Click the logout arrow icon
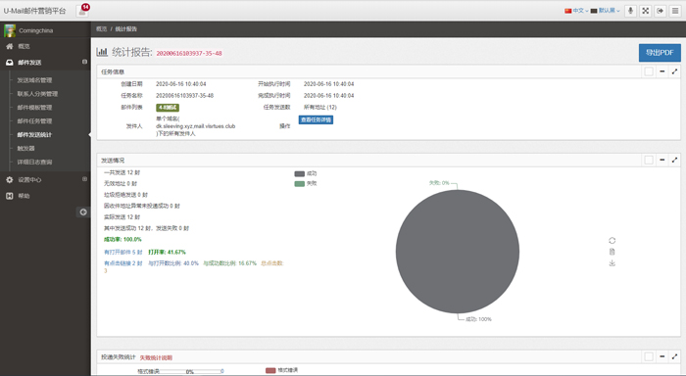 click(x=661, y=11)
